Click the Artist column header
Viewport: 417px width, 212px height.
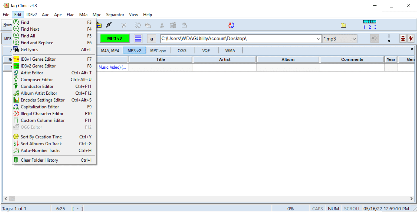click(225, 60)
